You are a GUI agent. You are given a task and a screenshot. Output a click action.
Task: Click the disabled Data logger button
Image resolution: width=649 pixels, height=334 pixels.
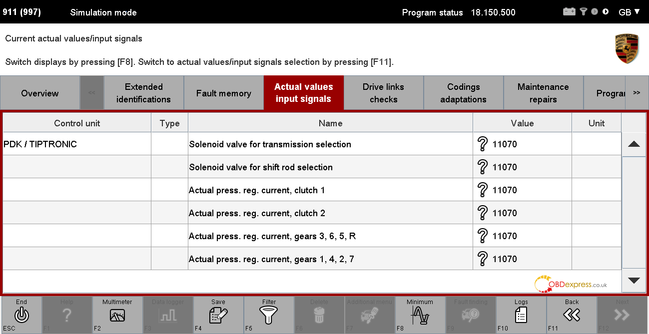coord(168,315)
